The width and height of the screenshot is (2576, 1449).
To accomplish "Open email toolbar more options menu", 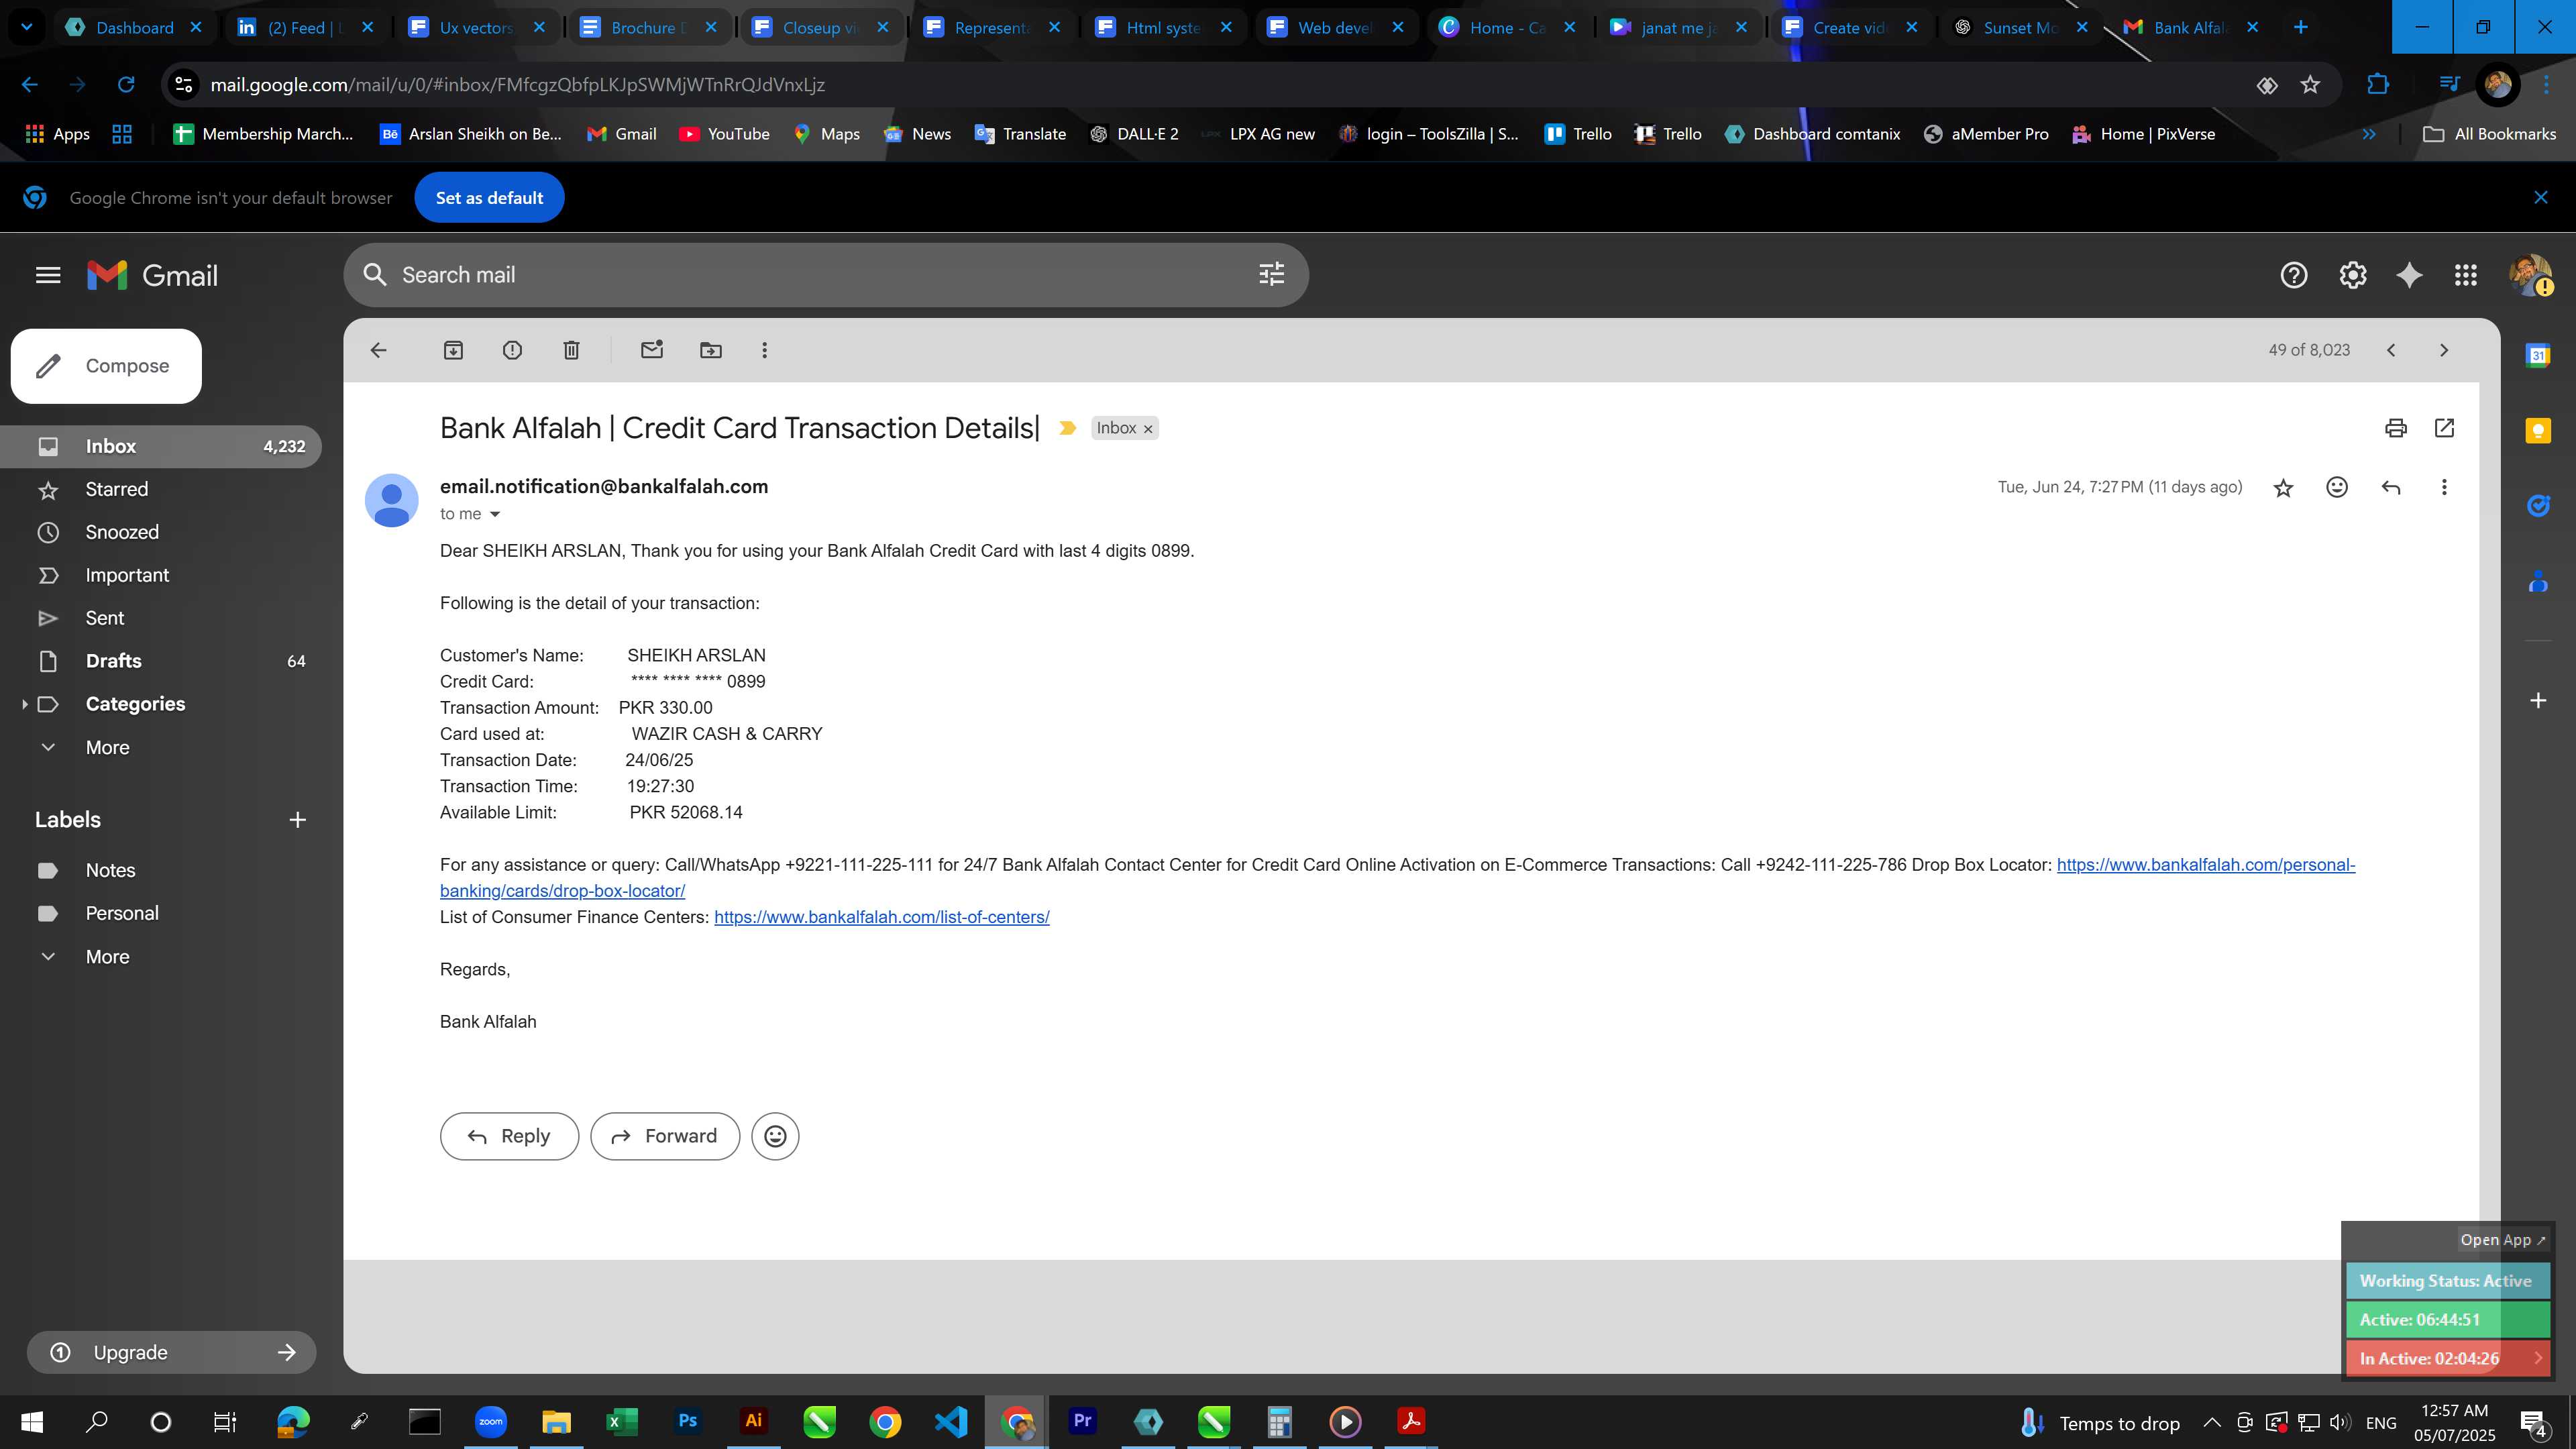I will 764,350.
